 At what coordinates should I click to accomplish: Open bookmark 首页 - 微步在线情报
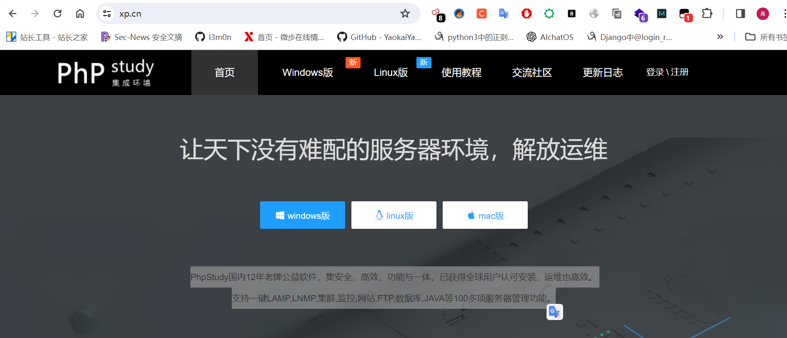(x=284, y=37)
